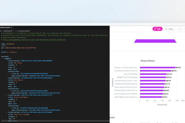This screenshot has height=123, width=185.
Task: Click the Gross Profit axis title
Action: [x=162, y=105]
